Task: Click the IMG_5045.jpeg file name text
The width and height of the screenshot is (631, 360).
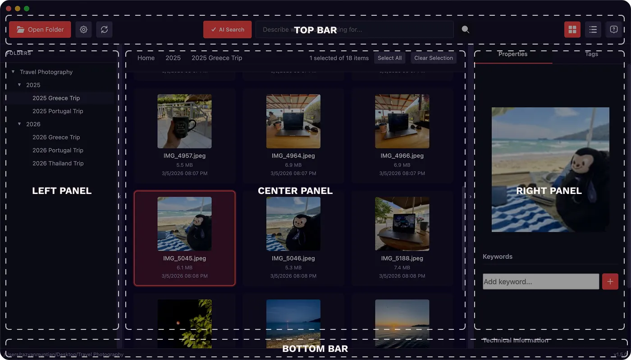Action: [x=185, y=259]
